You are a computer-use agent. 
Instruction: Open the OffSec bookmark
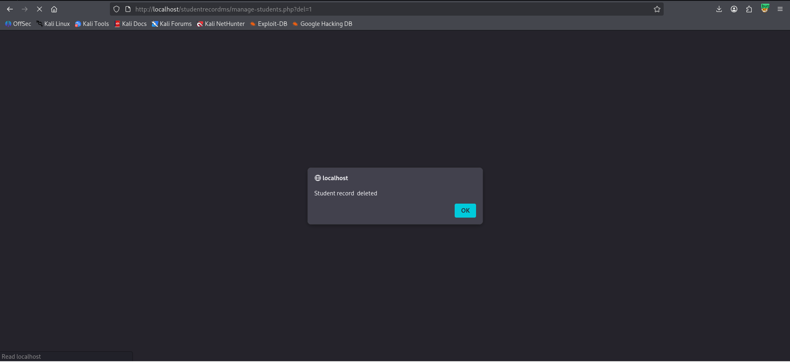click(18, 24)
